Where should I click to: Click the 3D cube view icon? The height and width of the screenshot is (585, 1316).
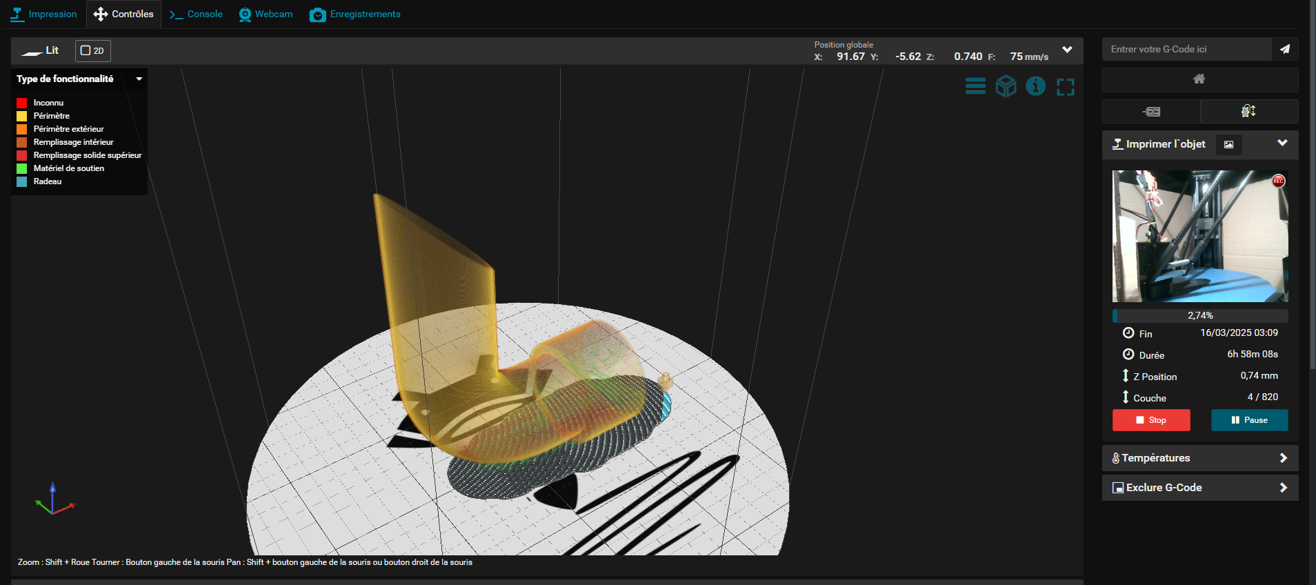[x=1006, y=86]
